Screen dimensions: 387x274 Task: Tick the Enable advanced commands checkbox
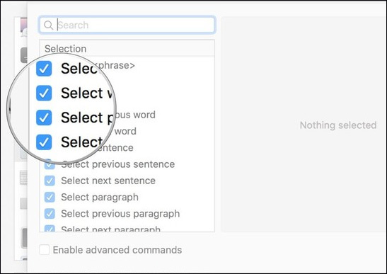(45, 250)
